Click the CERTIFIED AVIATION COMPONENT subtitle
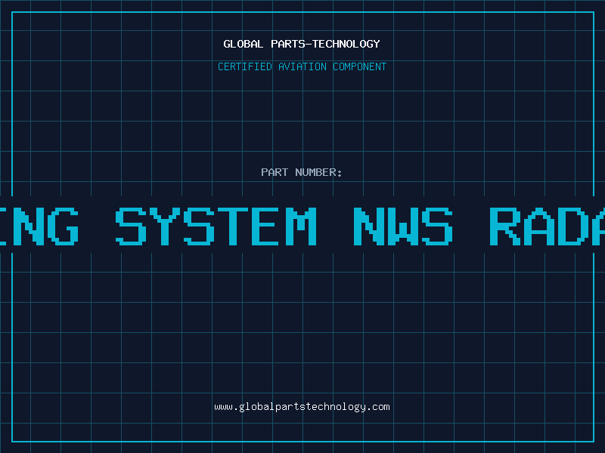This screenshot has width=605, height=453. click(x=302, y=67)
